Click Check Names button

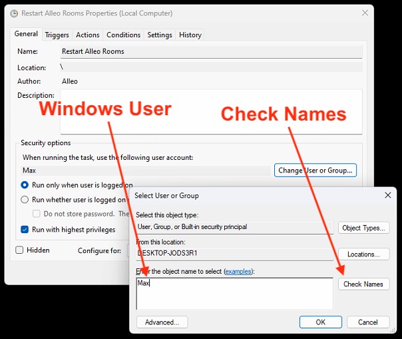click(x=364, y=284)
